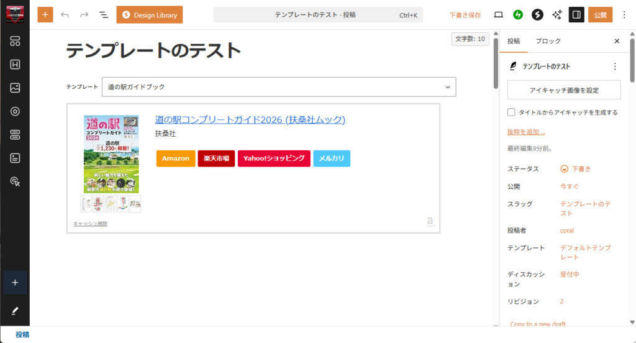Open the AI sparkle assistant icon
The image size is (636, 343).
pos(557,15)
